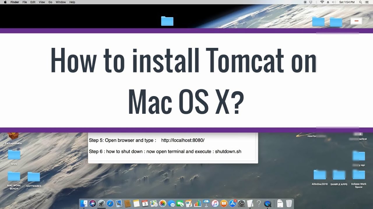Open the App Store in Dock
This screenshot has height=209, width=373.
(x=233, y=203)
